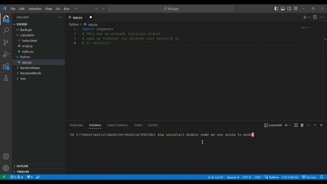Viewport: 327px width, 184px height.
Task: Change indentation via Spaces: 4
Action: tap(233, 177)
